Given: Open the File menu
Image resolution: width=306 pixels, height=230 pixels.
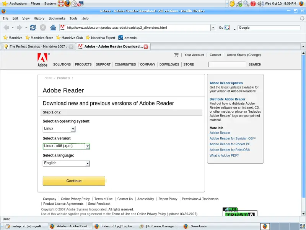Looking at the screenshot, I should pyautogui.click(x=6, y=18).
